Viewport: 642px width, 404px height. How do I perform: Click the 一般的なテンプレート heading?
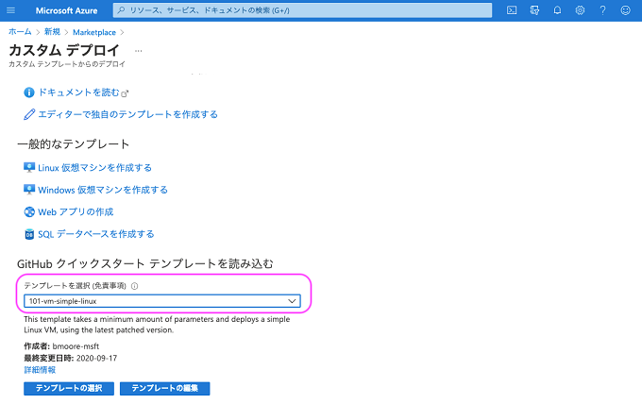[74, 144]
